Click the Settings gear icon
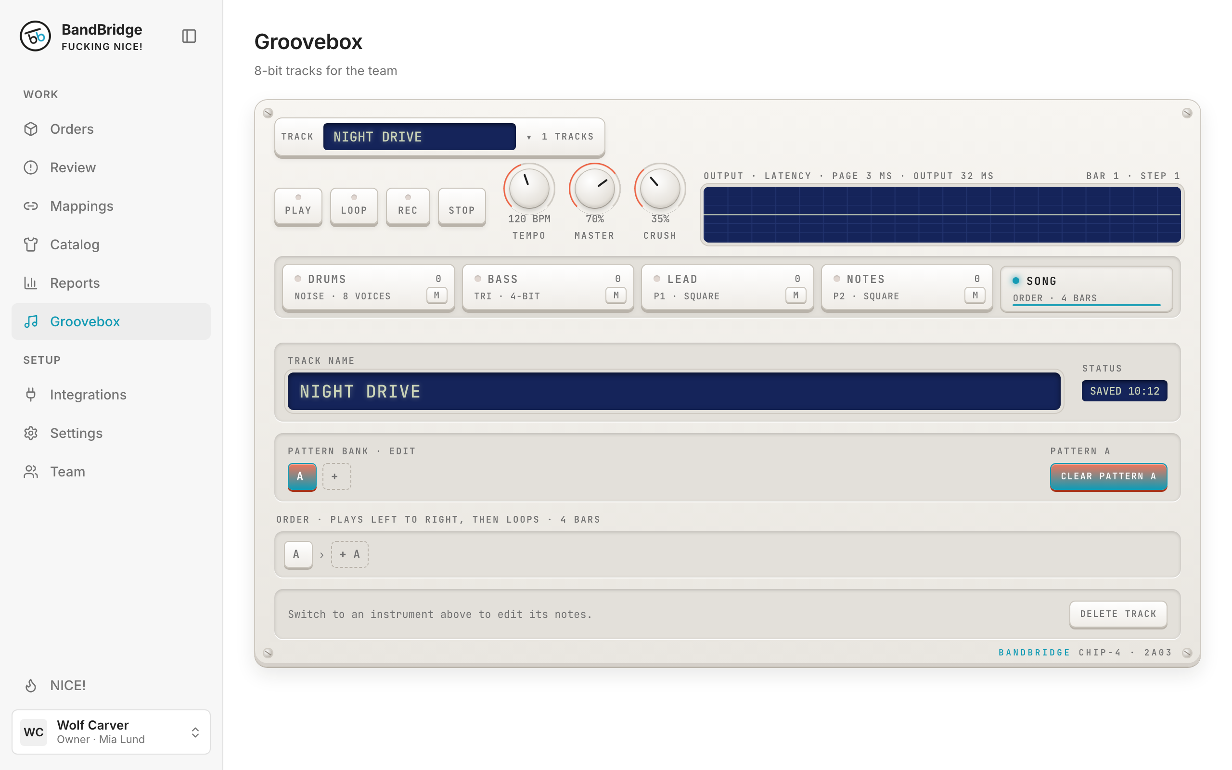This screenshot has height=770, width=1232. coord(31,433)
